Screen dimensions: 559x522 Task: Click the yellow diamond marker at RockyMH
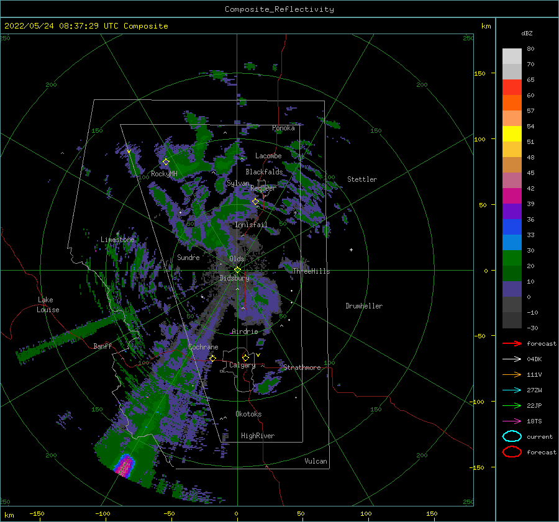tap(166, 162)
